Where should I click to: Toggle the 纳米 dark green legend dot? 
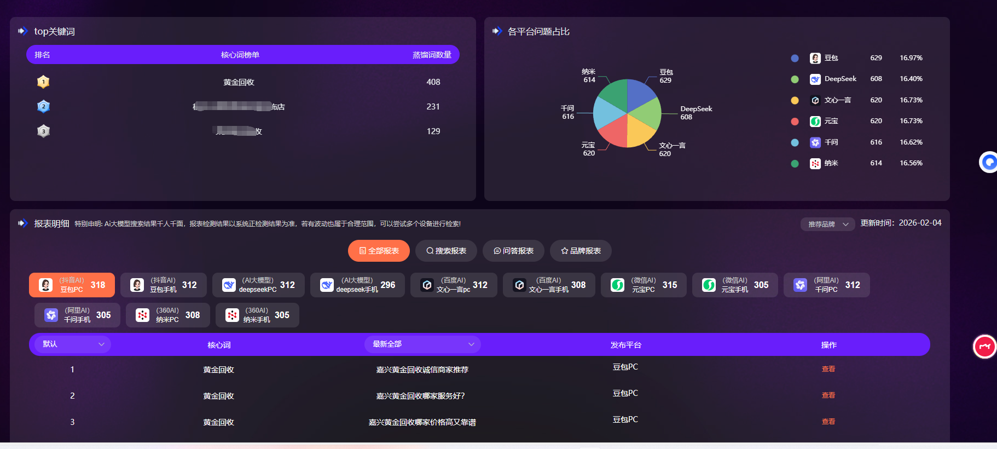(x=795, y=164)
